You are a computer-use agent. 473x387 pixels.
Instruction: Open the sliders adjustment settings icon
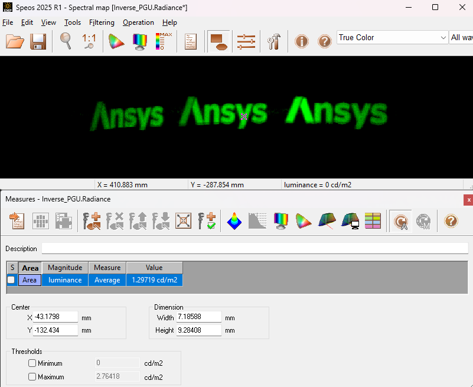[x=246, y=42]
